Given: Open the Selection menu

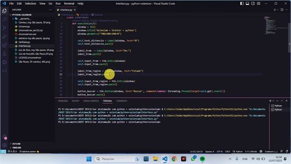Looking at the screenshot, I should click(30, 4).
